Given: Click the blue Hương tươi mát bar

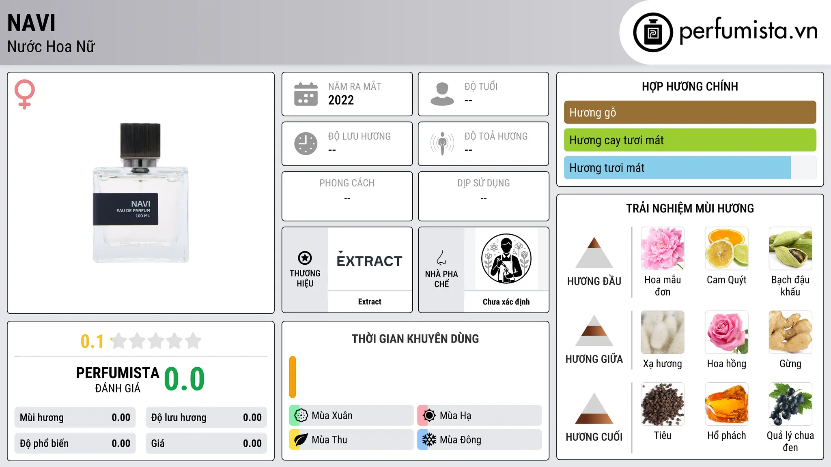Looking at the screenshot, I should click(x=678, y=167).
